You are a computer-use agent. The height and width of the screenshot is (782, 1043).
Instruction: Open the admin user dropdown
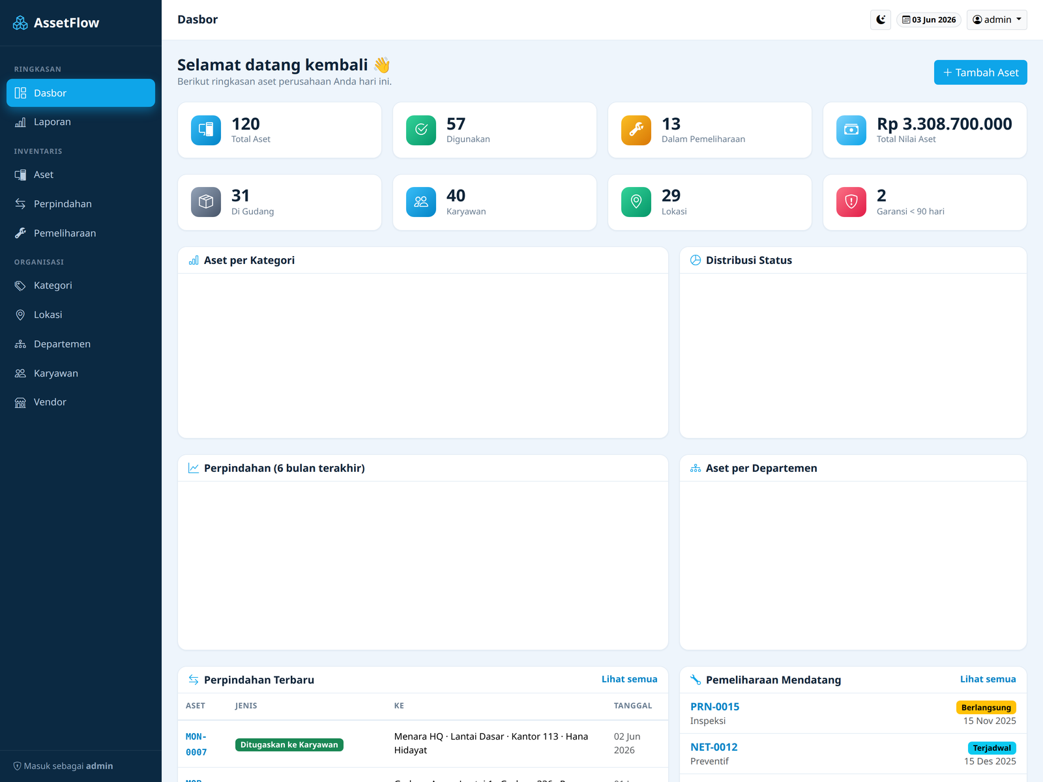(x=997, y=20)
